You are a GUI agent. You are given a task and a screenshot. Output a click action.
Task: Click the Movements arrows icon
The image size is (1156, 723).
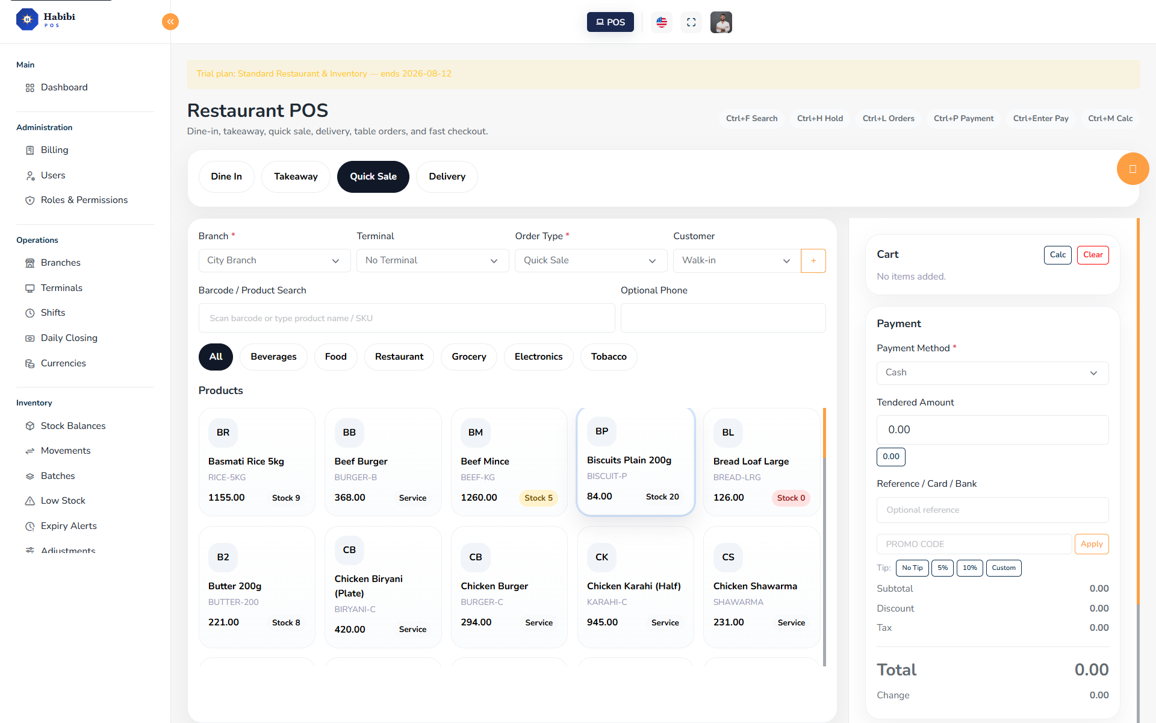pos(30,451)
